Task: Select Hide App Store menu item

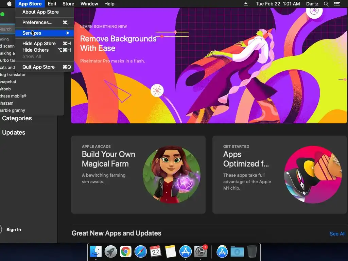Action: [x=45, y=43]
